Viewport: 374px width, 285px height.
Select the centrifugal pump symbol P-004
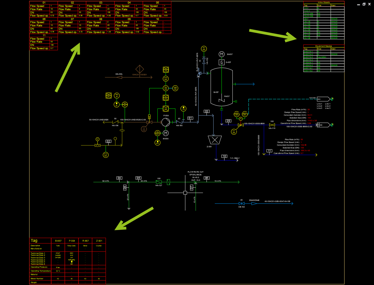click(x=166, y=122)
